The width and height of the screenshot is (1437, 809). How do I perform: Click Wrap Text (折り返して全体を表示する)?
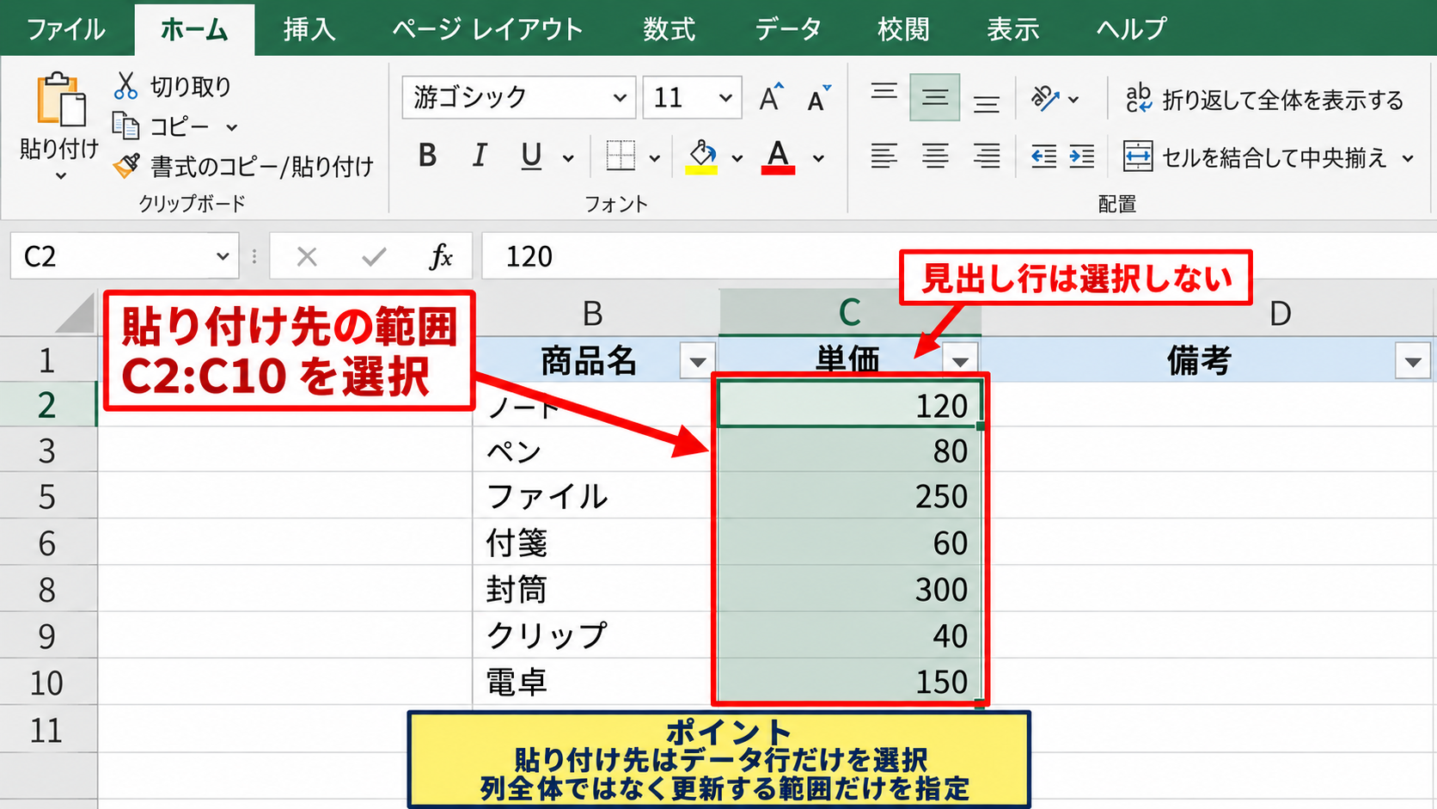click(1264, 100)
